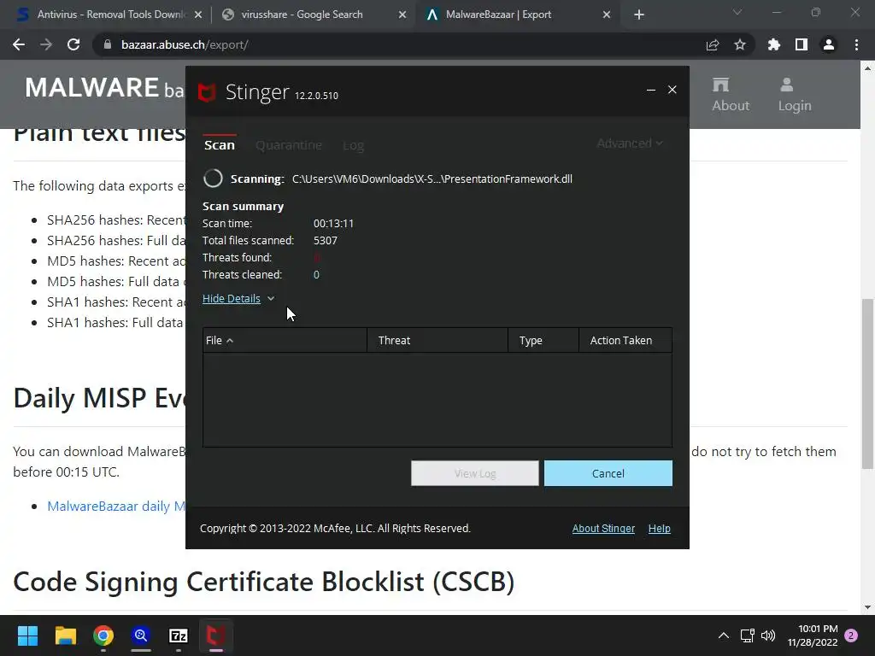
Task: Sort results by Action Taken column
Action: (625, 340)
